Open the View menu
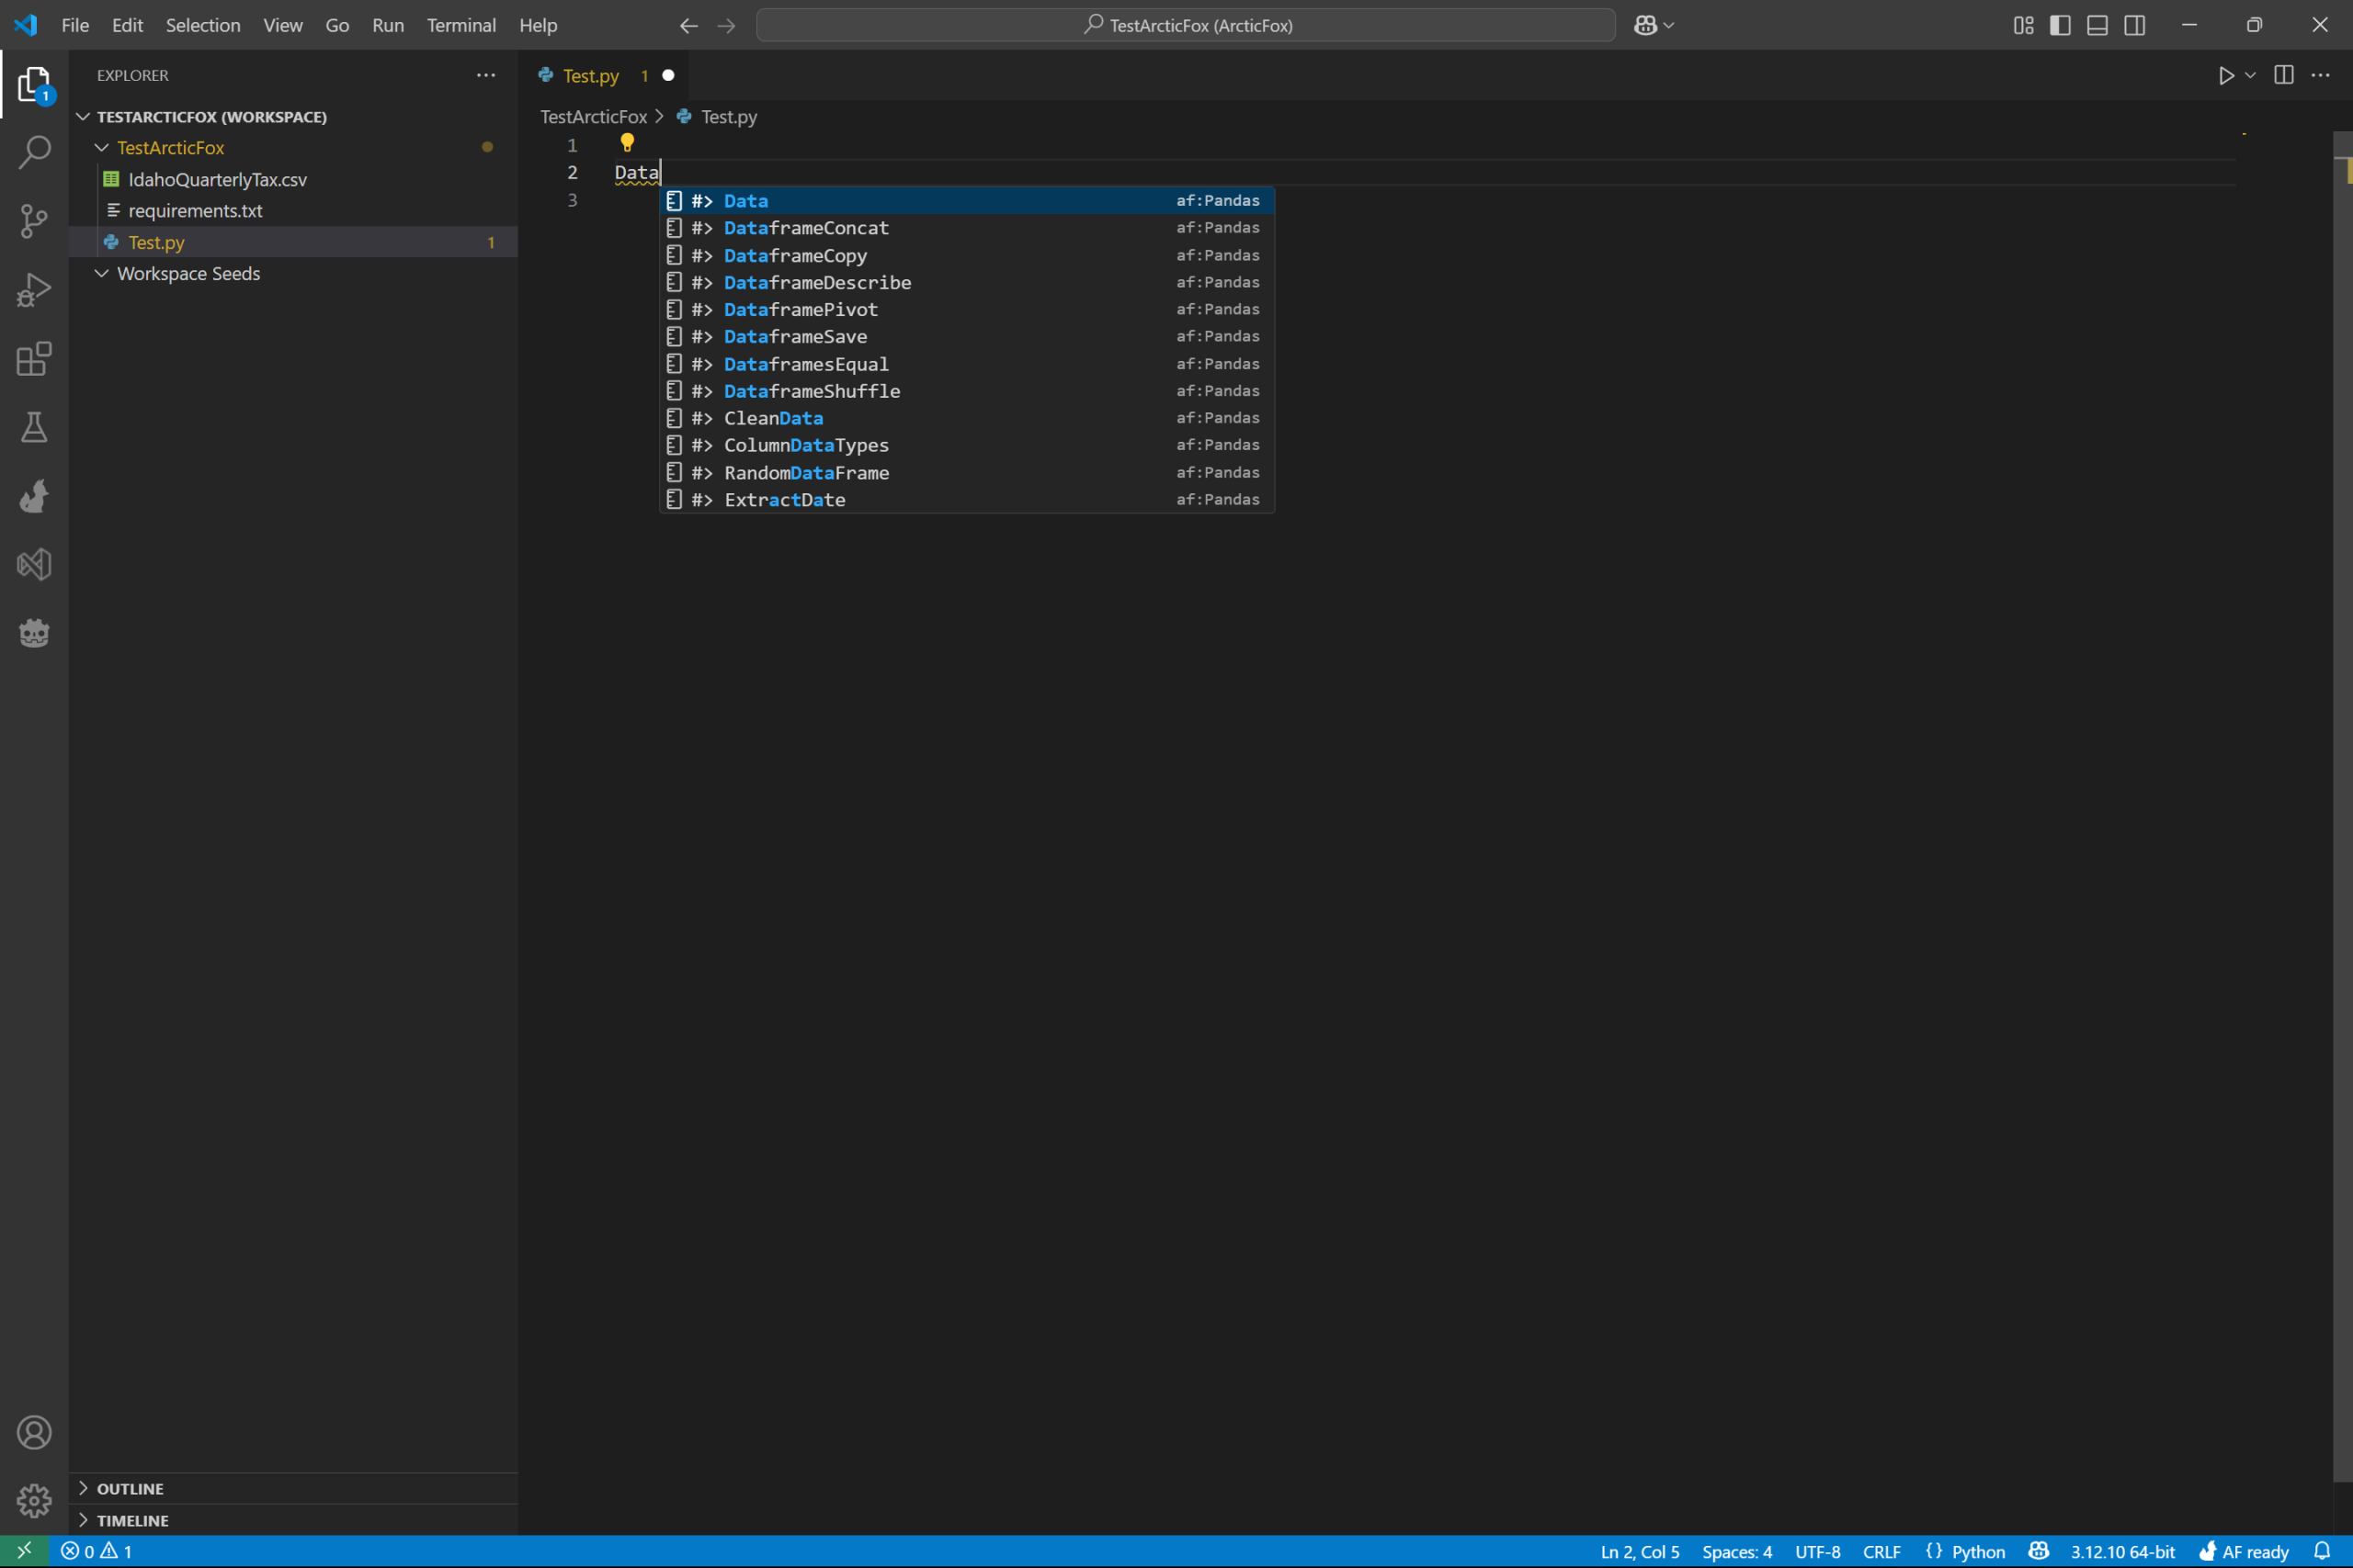Image resolution: width=2353 pixels, height=1568 pixels. [x=283, y=26]
